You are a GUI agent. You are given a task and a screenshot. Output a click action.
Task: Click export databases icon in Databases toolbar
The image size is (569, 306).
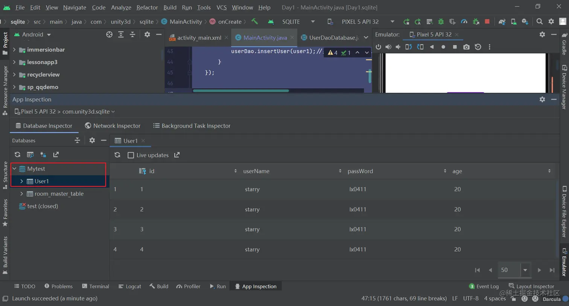pyautogui.click(x=56, y=155)
